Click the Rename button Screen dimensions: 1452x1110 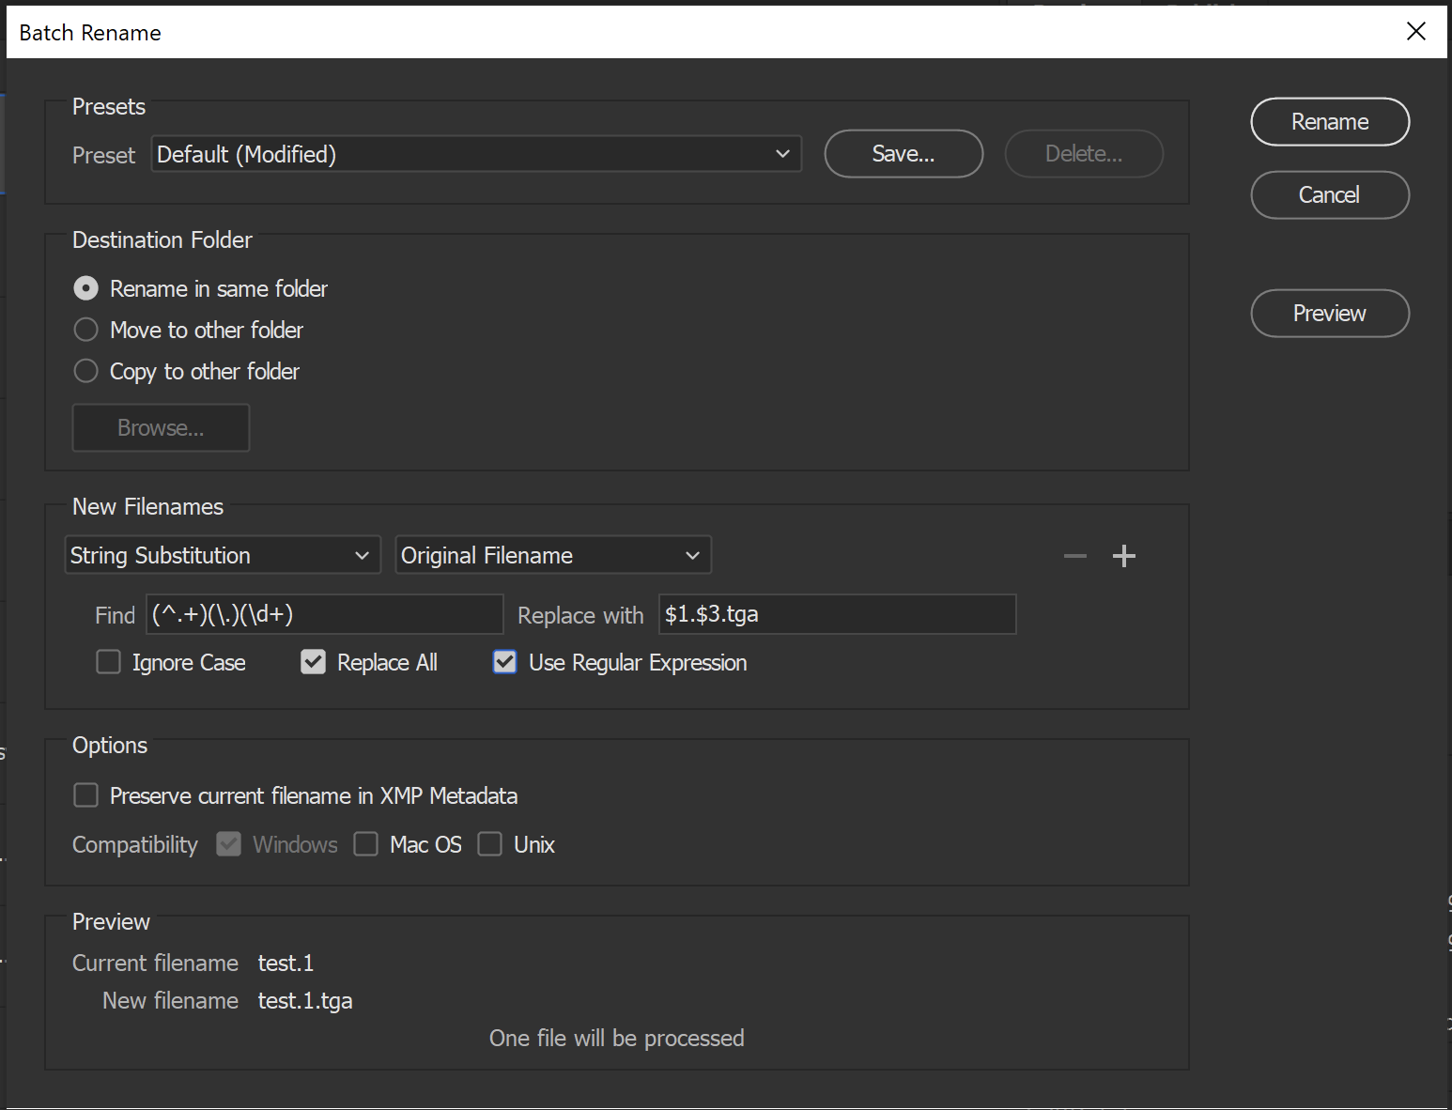[1329, 121]
